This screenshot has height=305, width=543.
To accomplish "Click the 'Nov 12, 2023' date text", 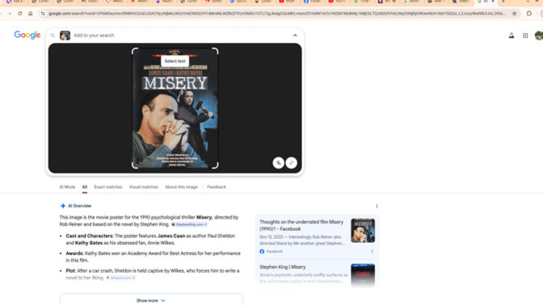I will pyautogui.click(x=271, y=237).
